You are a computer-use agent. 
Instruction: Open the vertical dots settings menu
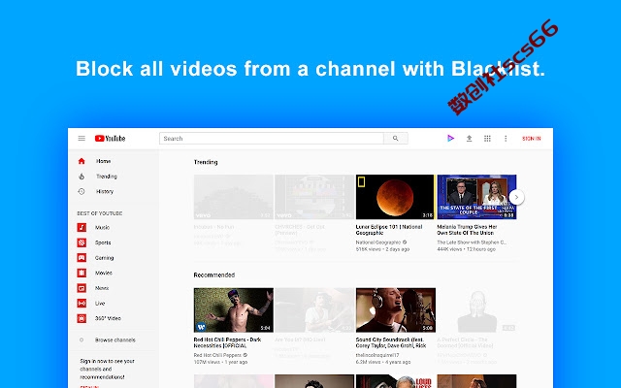coord(506,138)
